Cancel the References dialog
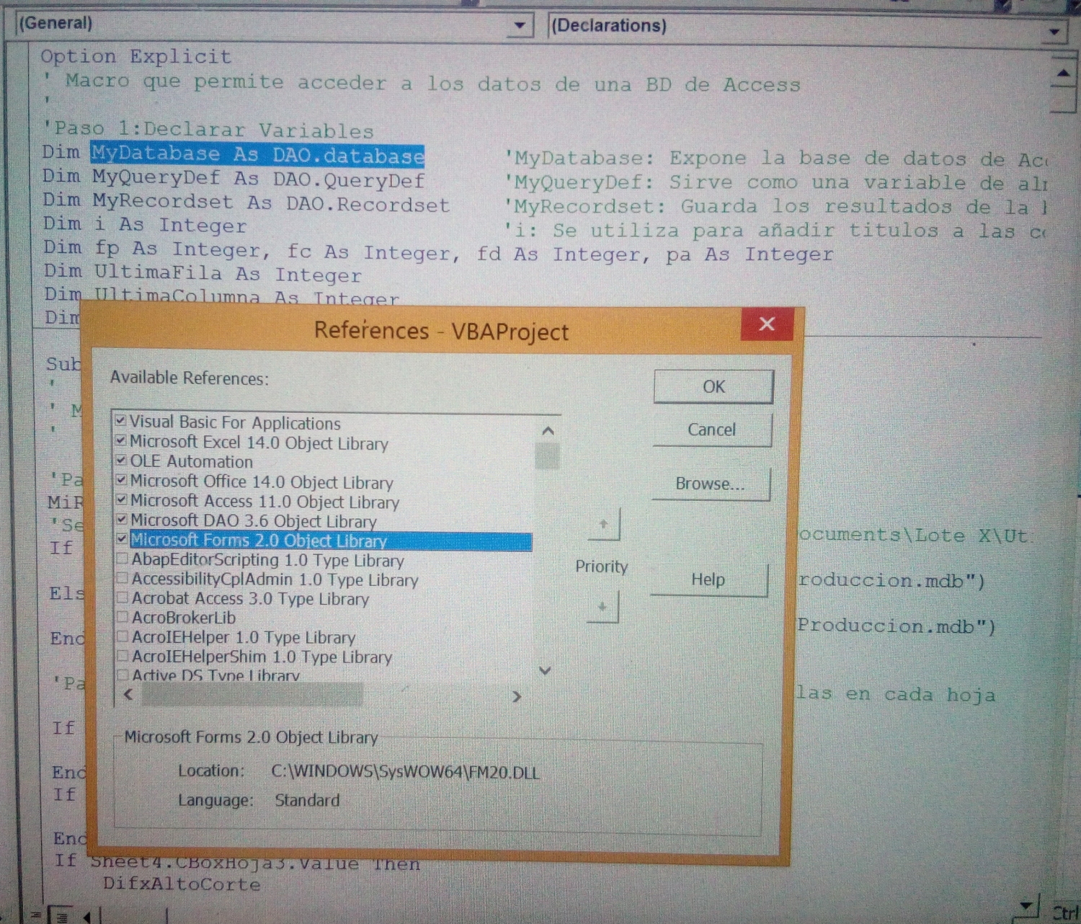1081x924 pixels. [712, 430]
